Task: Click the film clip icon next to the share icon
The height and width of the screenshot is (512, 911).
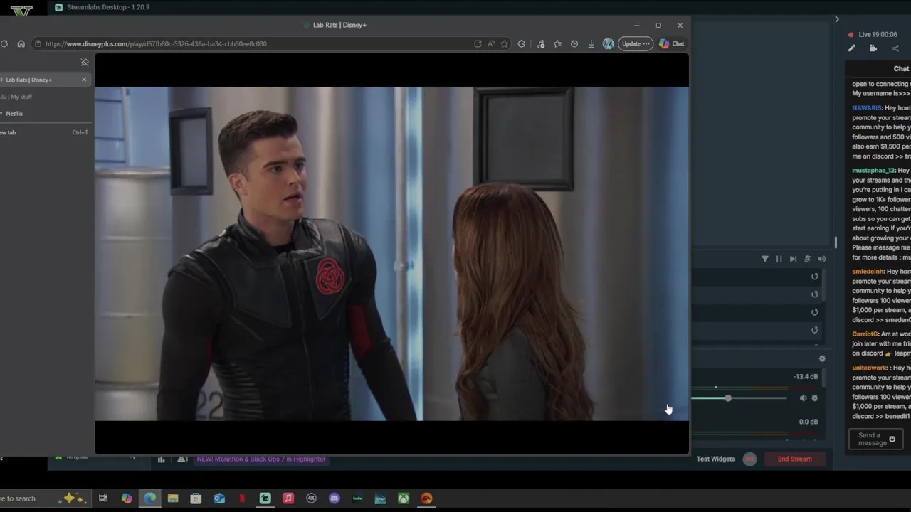Action: coord(873,48)
